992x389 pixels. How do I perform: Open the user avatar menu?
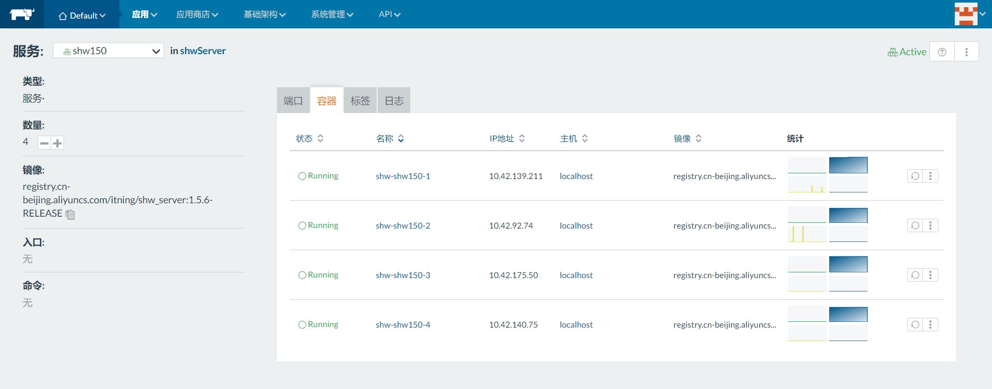coord(970,14)
